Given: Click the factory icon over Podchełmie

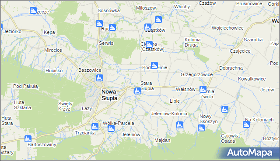Looking at the screenshot, I should (154, 65).
